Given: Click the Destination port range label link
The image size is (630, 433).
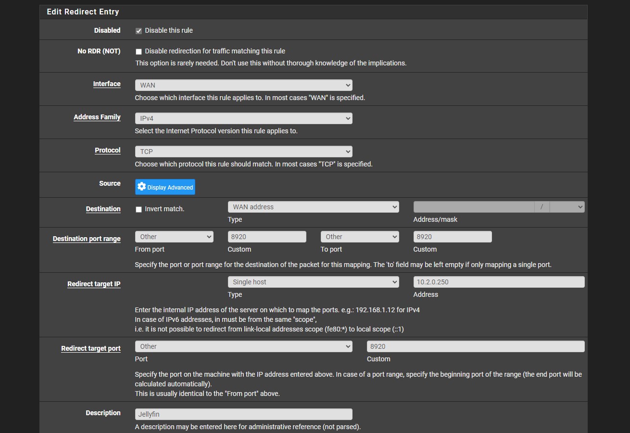Looking at the screenshot, I should coord(87,239).
